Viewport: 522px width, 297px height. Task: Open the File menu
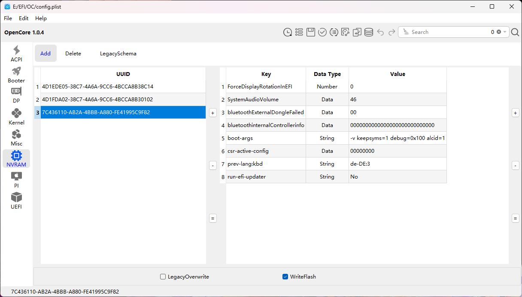[x=8, y=18]
